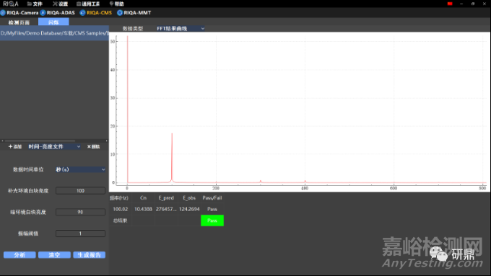This screenshot has height=276, width=491.
Task: Click the 清空 clear button
Action: tap(54, 255)
